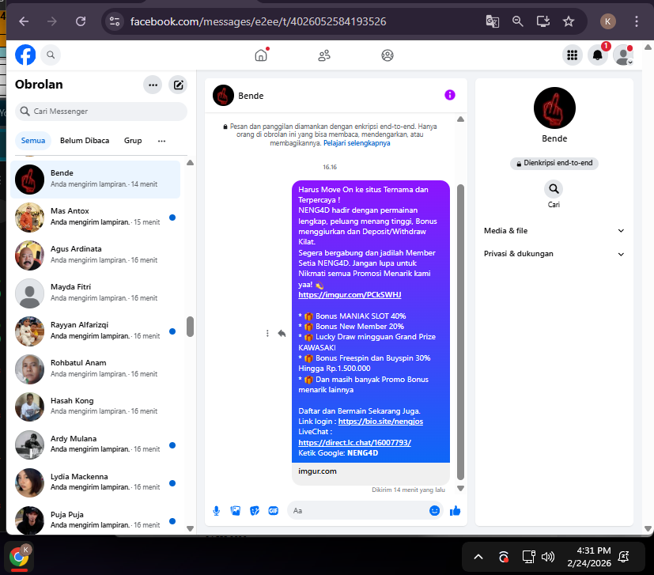
Task: Start a new message with compose icon
Action: [178, 85]
